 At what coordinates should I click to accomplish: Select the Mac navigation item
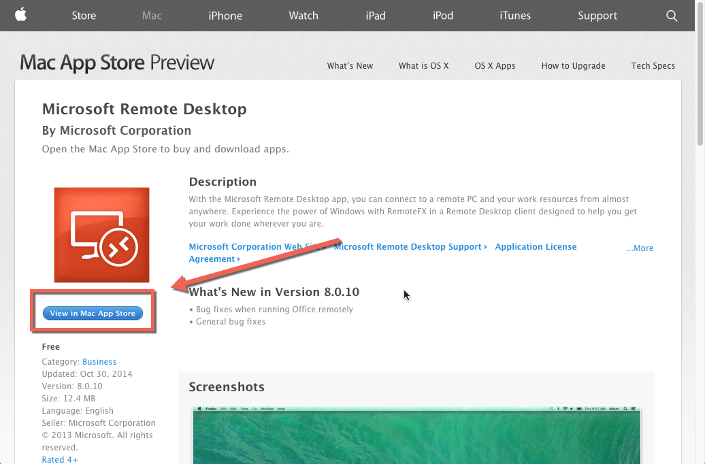tap(152, 16)
